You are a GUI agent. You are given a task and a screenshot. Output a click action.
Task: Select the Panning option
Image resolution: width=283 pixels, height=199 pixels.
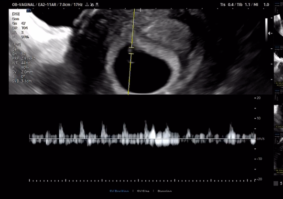(x=164, y=191)
